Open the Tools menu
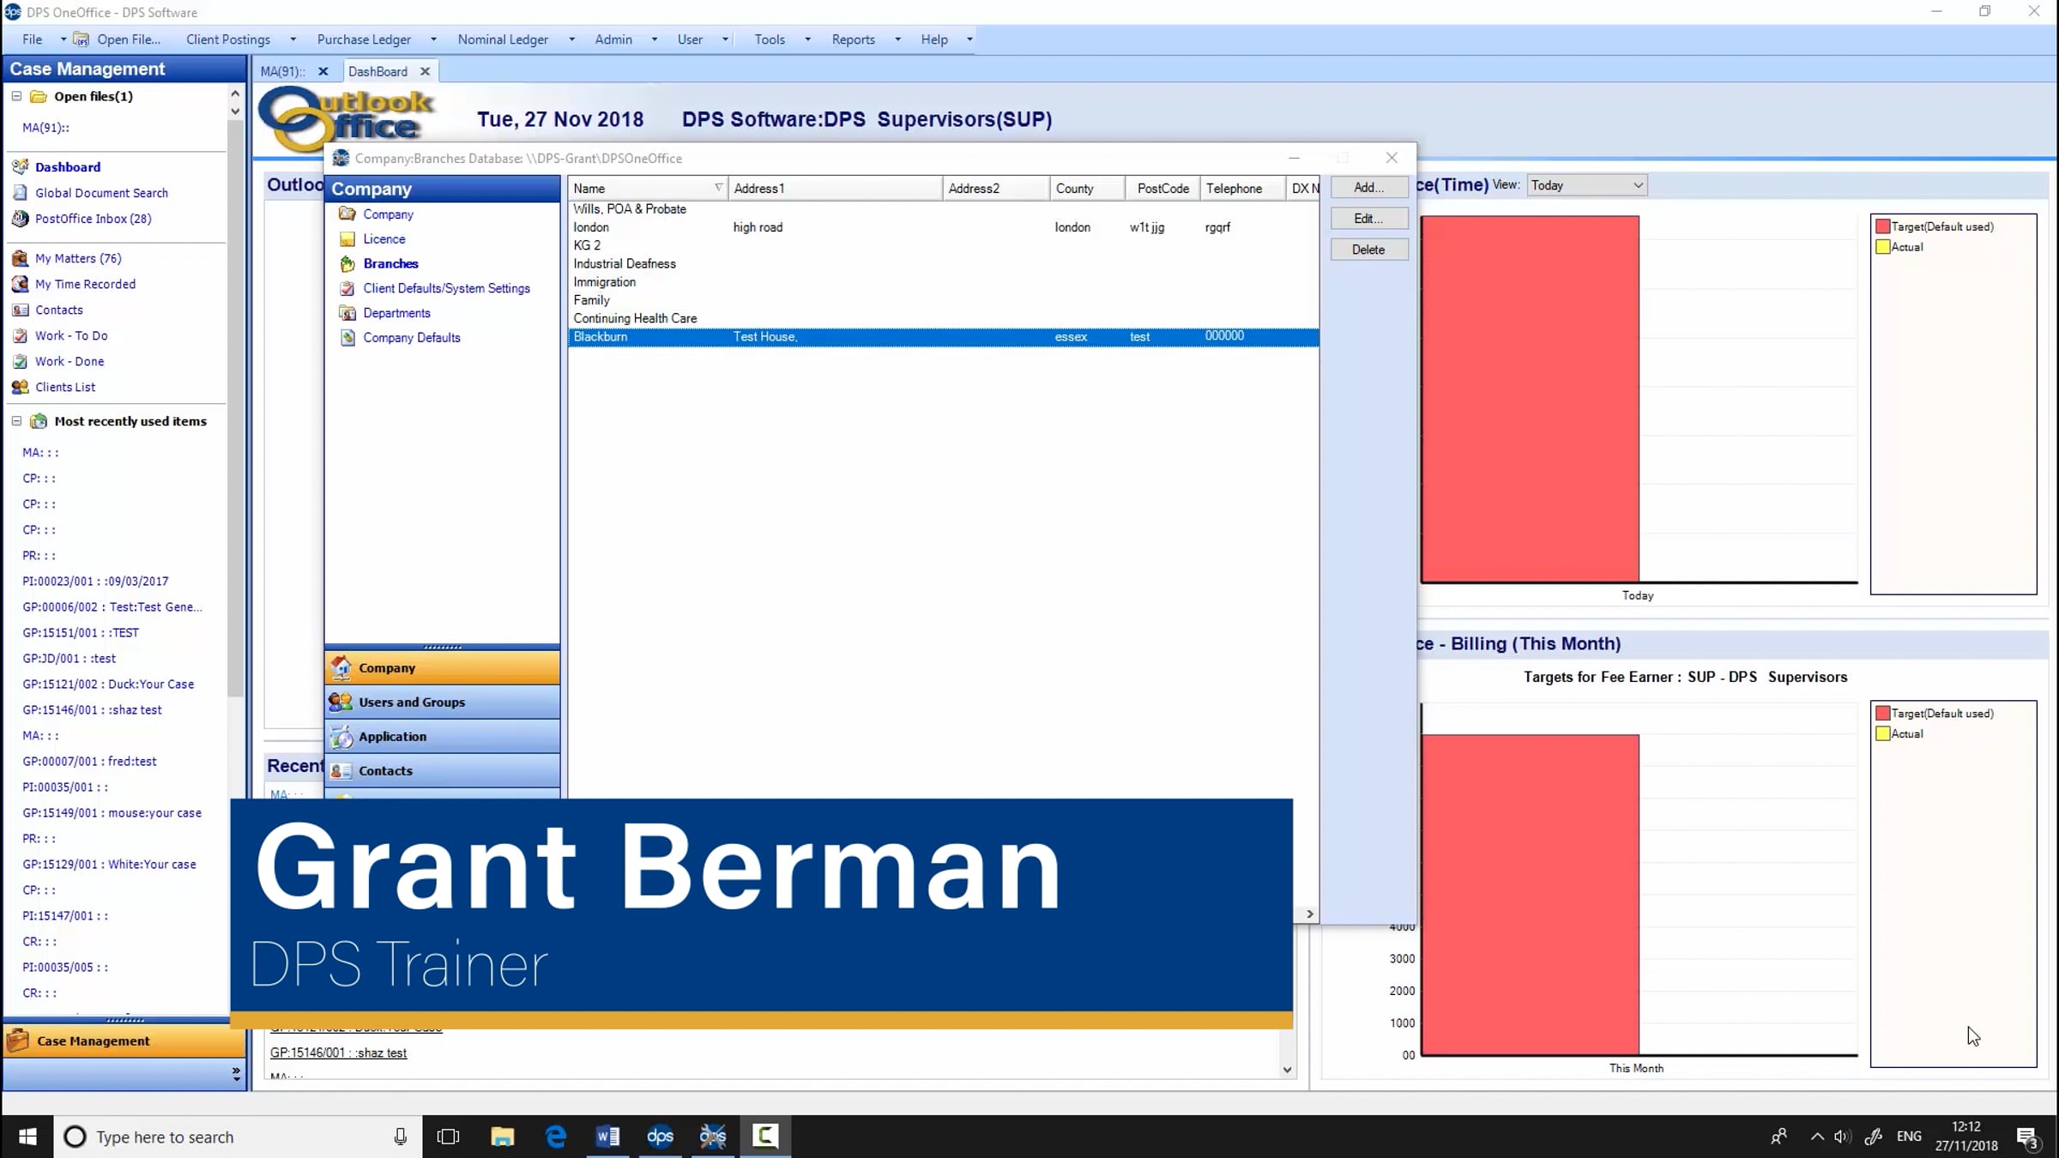 tap(770, 39)
